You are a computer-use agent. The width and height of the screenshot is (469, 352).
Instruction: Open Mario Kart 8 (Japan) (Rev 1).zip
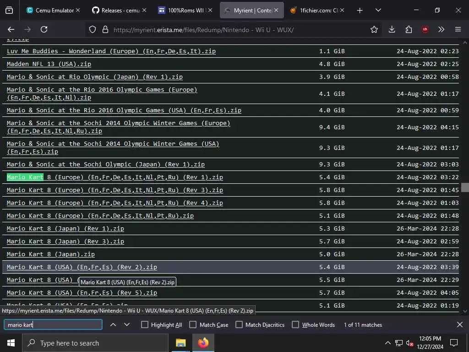click(x=65, y=229)
